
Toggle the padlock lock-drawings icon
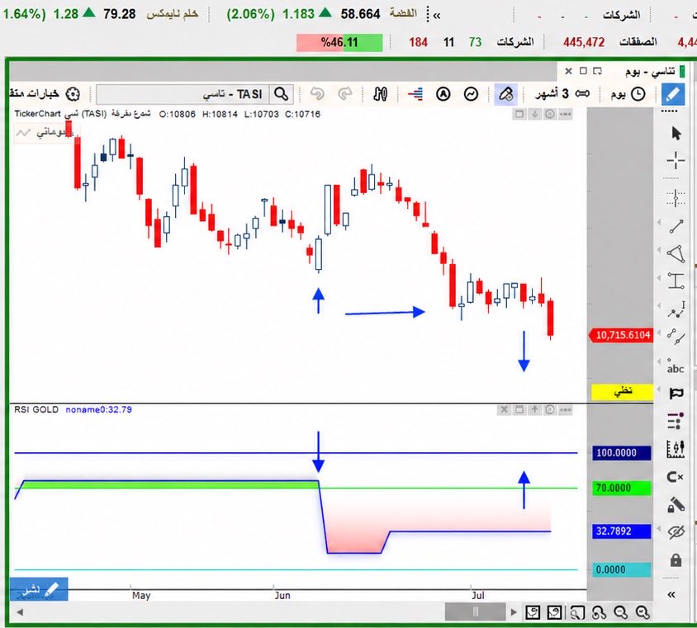[676, 560]
